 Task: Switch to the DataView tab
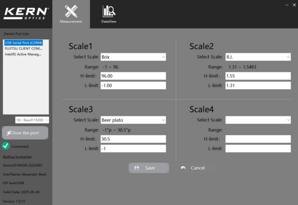109,14
